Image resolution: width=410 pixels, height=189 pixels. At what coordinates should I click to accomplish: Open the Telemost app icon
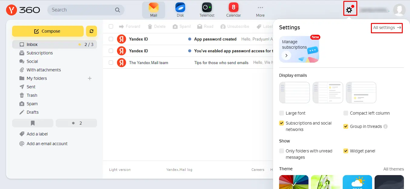click(x=207, y=10)
